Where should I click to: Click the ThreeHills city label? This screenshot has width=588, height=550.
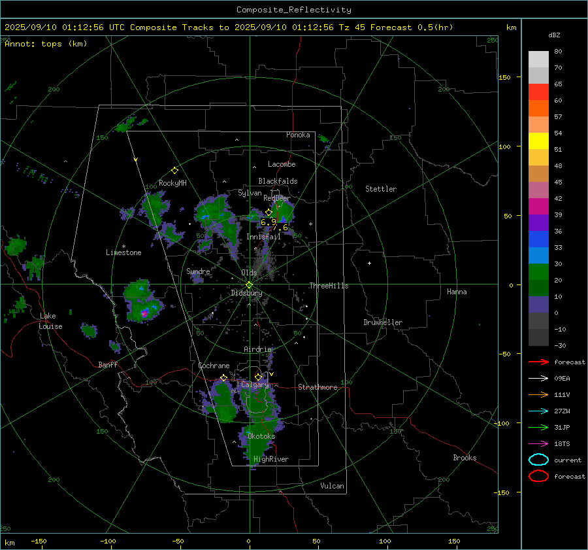[x=329, y=286]
